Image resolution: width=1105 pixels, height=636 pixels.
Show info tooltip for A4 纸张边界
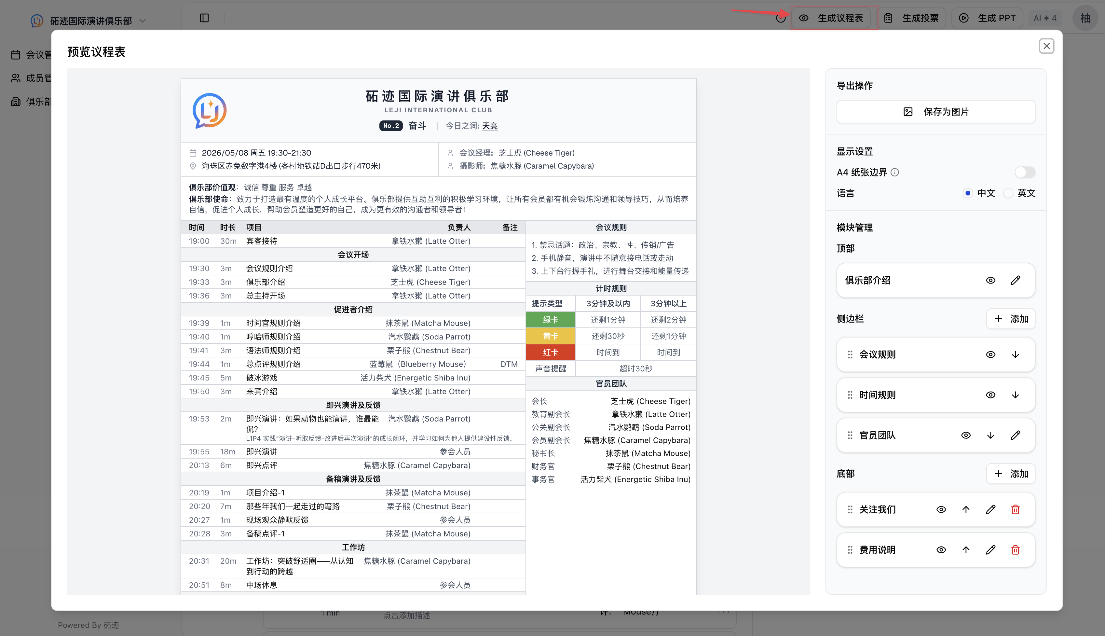[894, 172]
